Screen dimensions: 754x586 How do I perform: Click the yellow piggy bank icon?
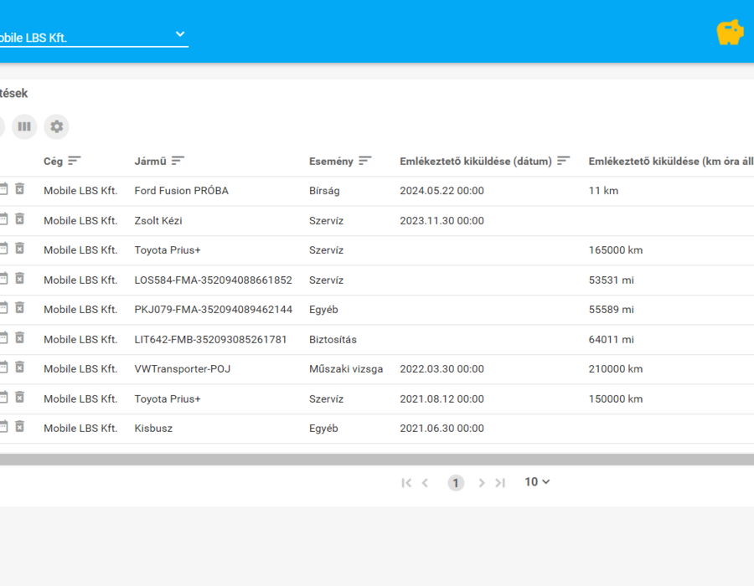[730, 33]
